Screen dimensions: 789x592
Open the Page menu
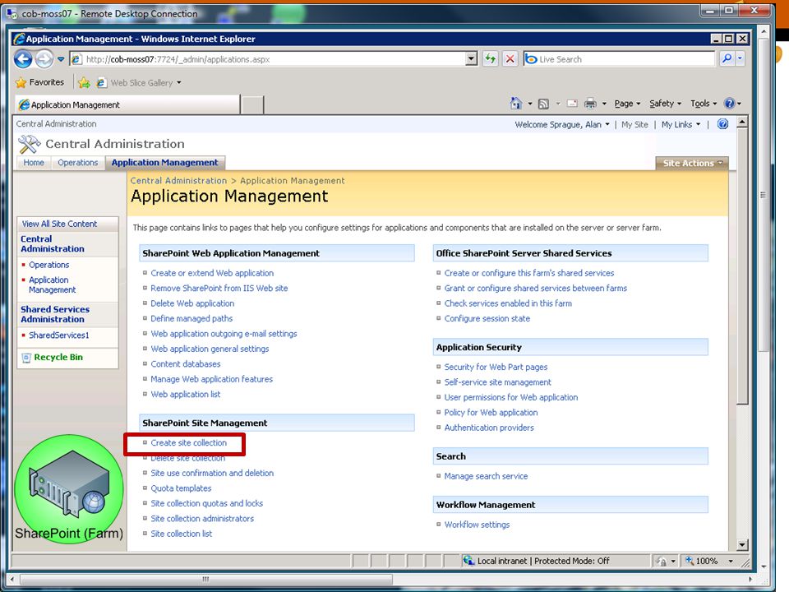pyautogui.click(x=627, y=104)
